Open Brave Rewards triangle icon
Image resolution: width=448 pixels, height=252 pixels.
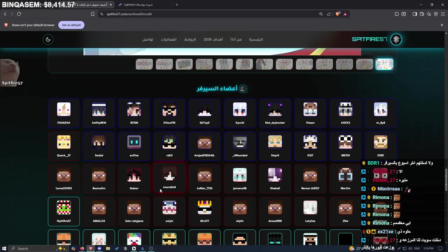click(345, 14)
